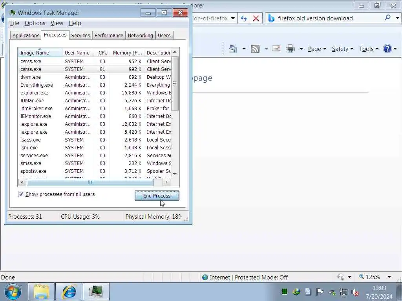Select the explorer.exe process row

[95, 92]
